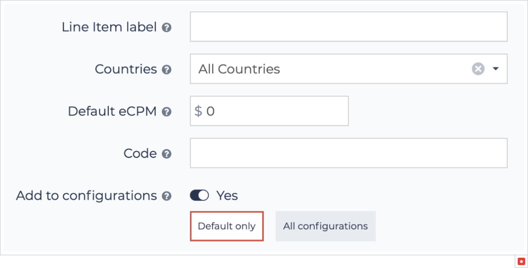
Task: Select the Default only option
Action: coord(226,226)
